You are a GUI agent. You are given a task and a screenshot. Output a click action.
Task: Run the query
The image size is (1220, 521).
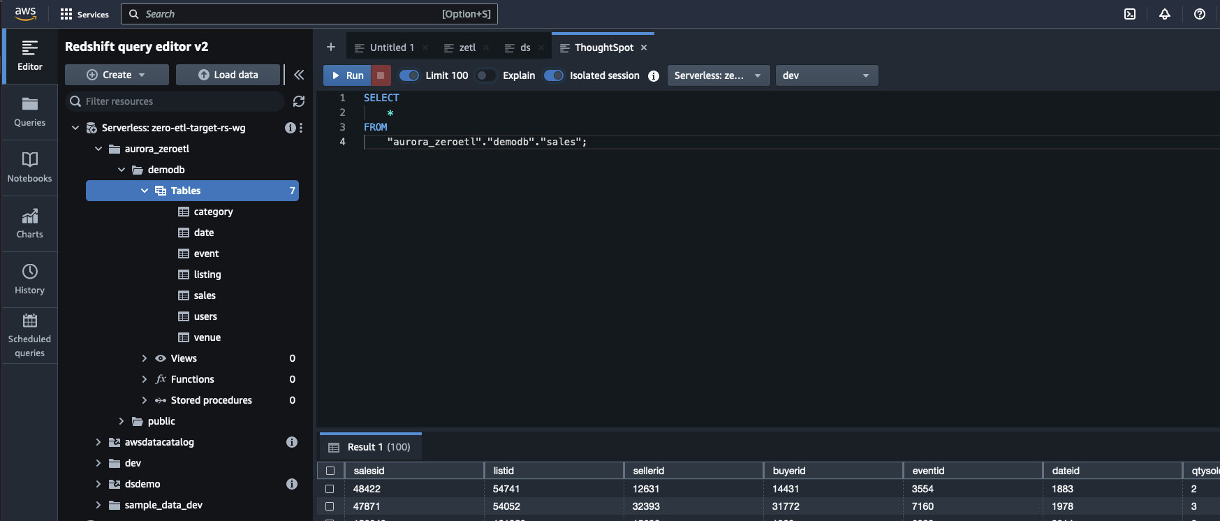point(347,75)
